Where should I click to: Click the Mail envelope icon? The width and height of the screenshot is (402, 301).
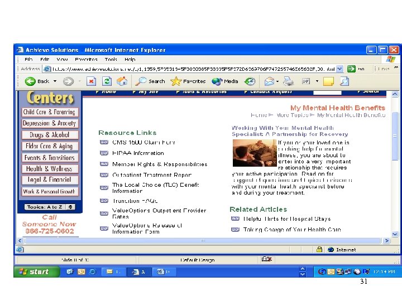pos(270,81)
